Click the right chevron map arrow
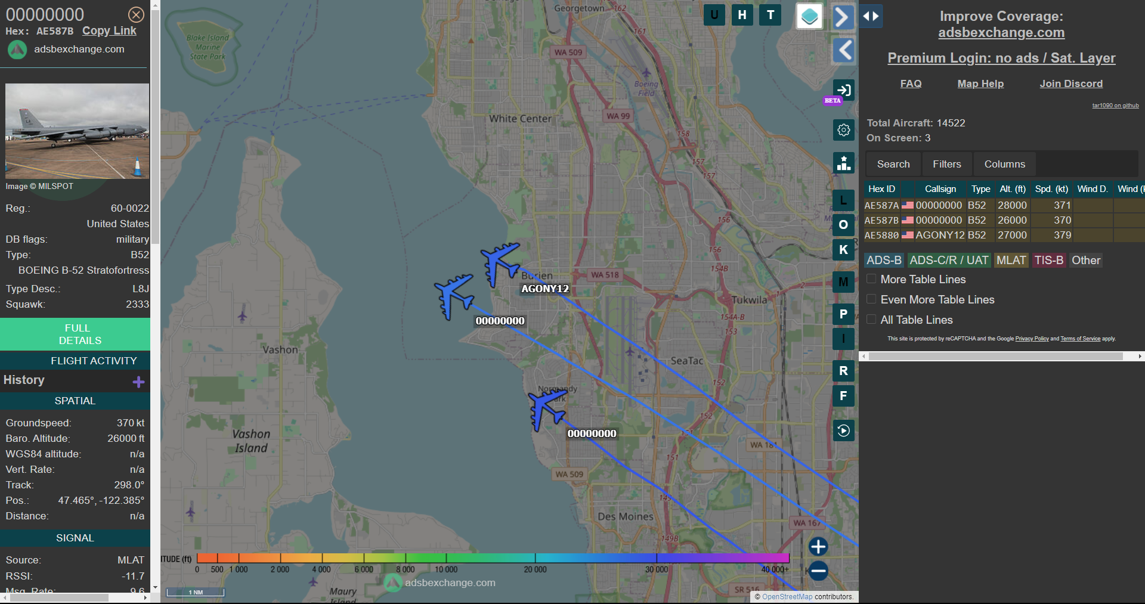The image size is (1145, 604). (843, 17)
